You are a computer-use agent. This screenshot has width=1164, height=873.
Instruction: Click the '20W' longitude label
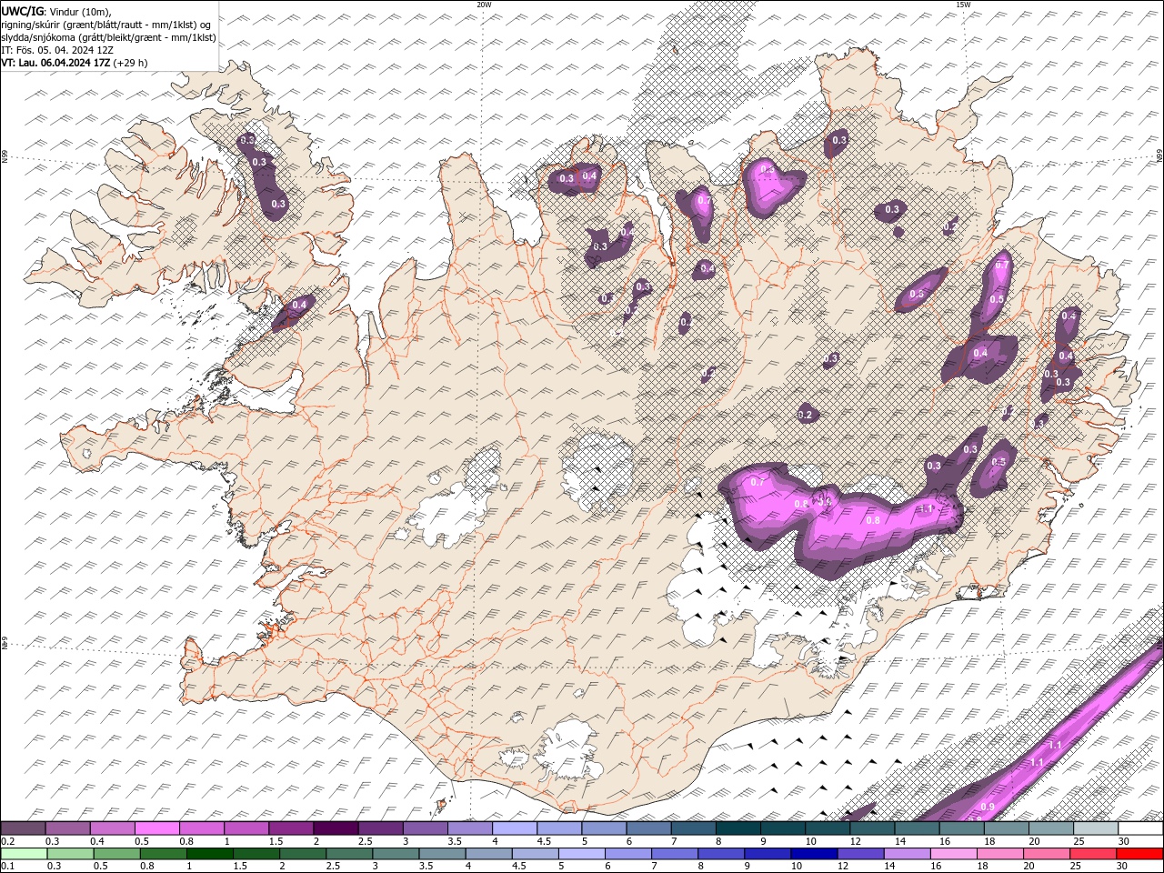coord(484,5)
